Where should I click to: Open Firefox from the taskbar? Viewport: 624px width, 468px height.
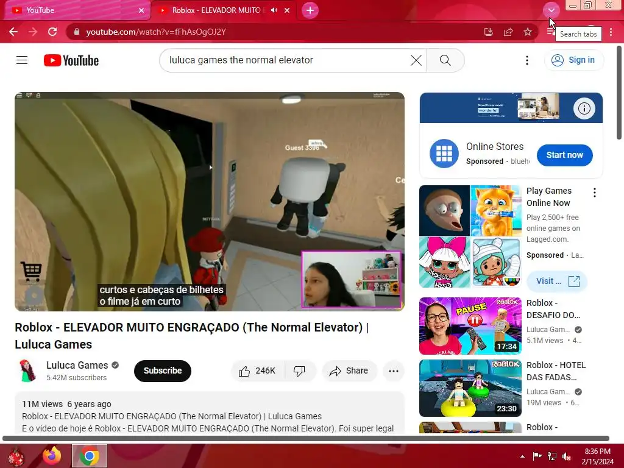point(52,456)
